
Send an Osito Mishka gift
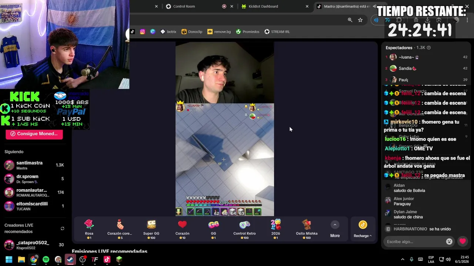pos(307,229)
